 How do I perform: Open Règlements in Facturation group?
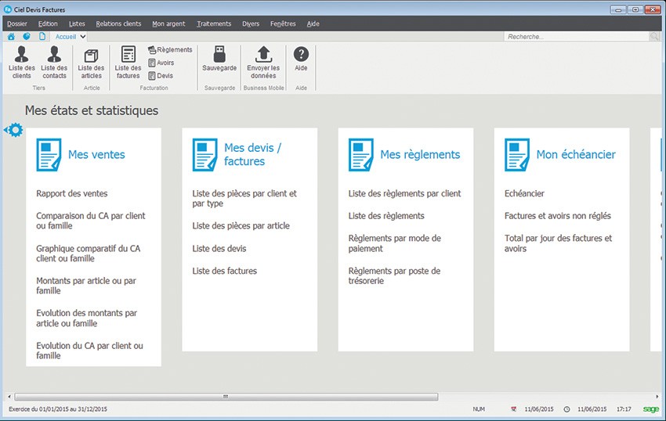click(x=169, y=49)
